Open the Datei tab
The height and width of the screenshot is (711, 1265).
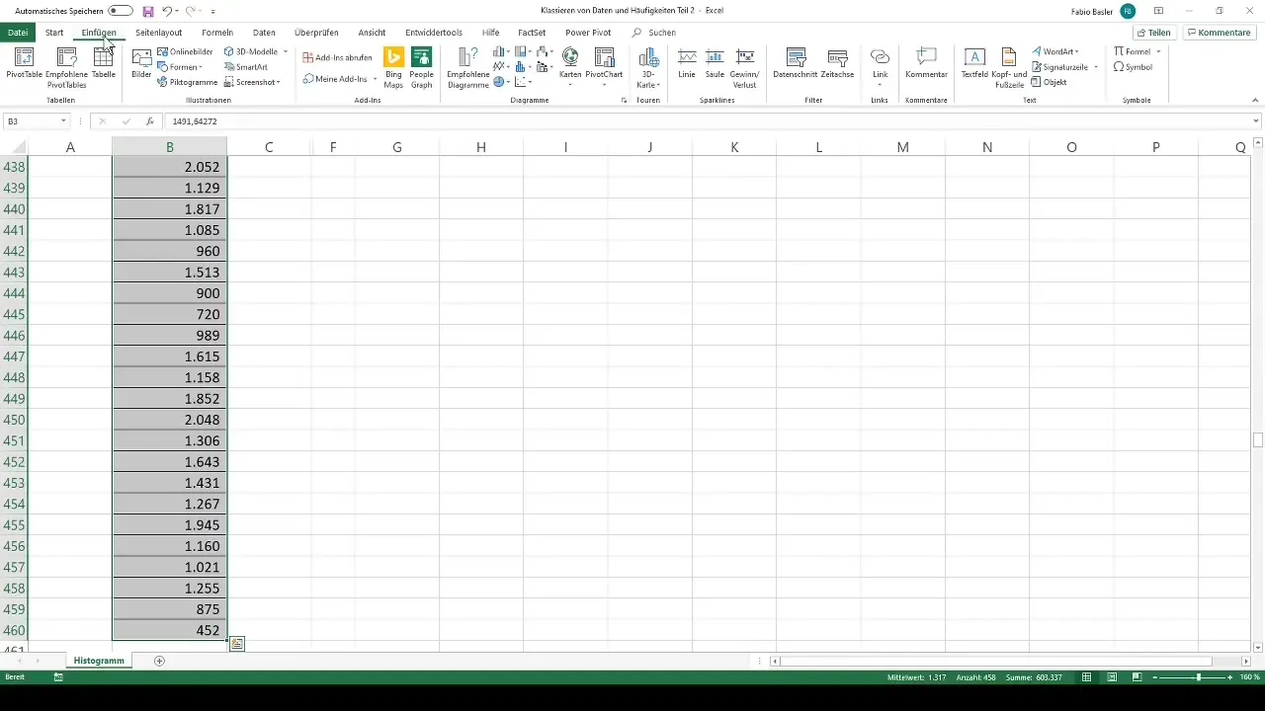(x=17, y=33)
